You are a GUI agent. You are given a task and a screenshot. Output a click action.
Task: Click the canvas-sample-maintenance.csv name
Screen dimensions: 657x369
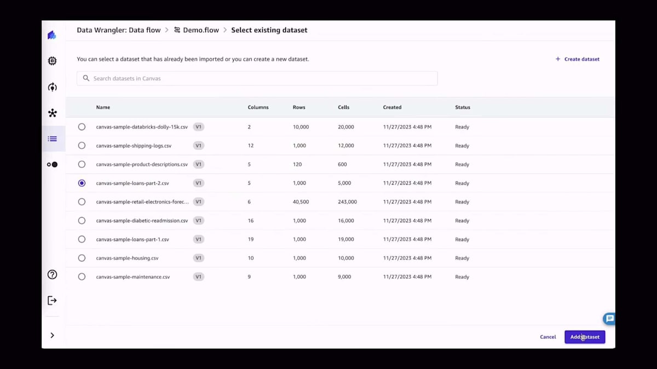coord(133,277)
